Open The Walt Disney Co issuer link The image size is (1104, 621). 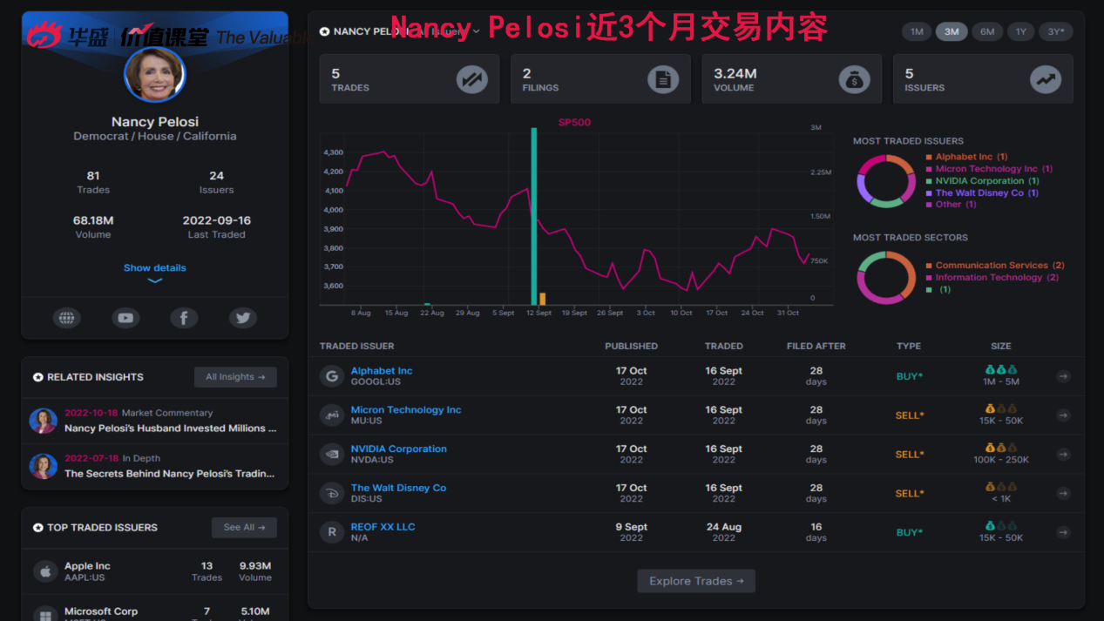pos(398,489)
